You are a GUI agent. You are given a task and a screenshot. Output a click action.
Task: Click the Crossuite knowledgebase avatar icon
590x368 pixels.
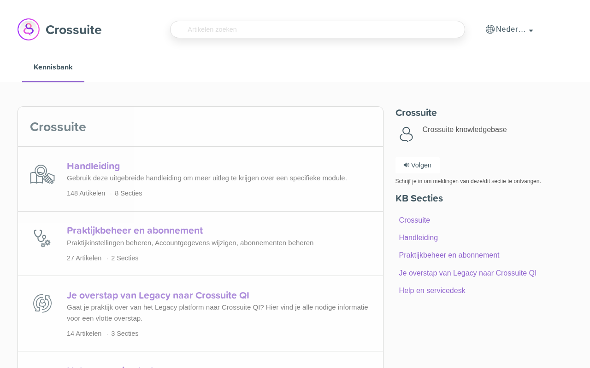[x=406, y=134]
